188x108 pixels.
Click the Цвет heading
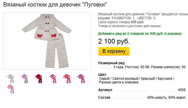click(102, 75)
